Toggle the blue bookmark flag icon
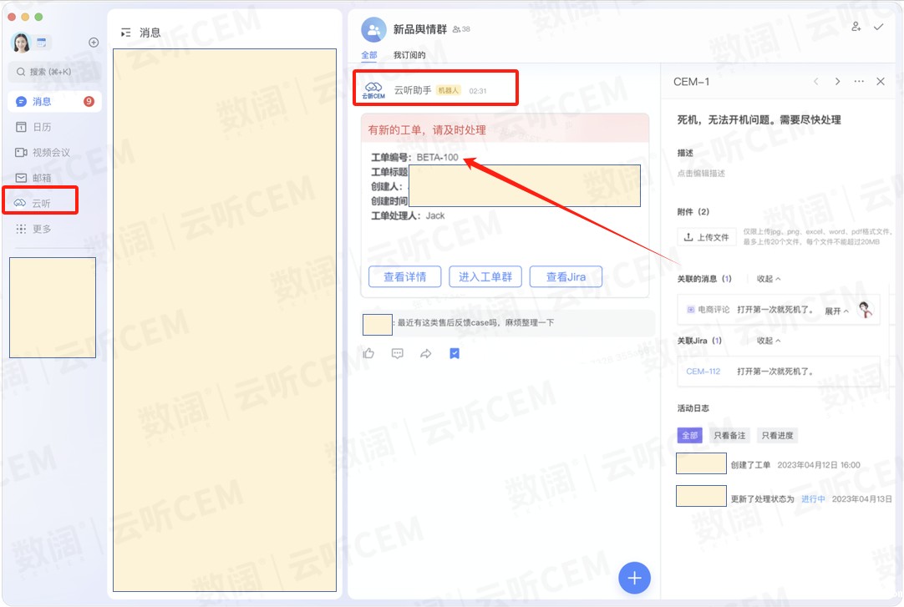Image resolution: width=904 pixels, height=607 pixels. [x=455, y=354]
